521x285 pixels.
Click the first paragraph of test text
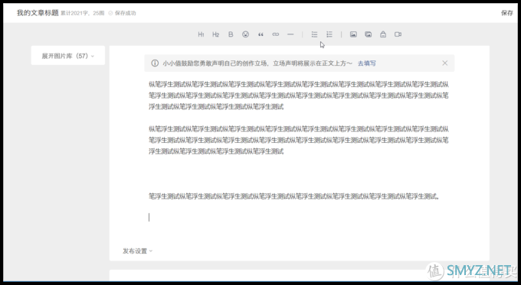tap(299, 96)
